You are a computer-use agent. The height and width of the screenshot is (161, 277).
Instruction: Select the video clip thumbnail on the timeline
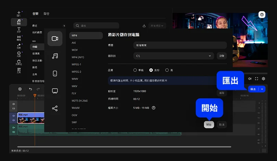click(x=31, y=118)
